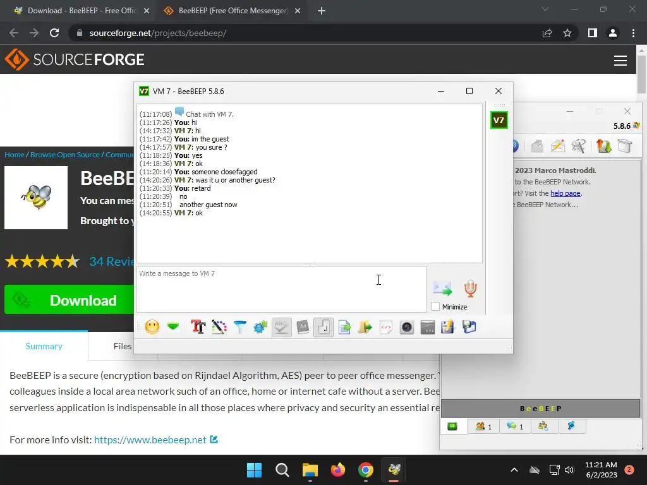Open Chrome three-dot menu
Screen dimensions: 647x485
633,33
